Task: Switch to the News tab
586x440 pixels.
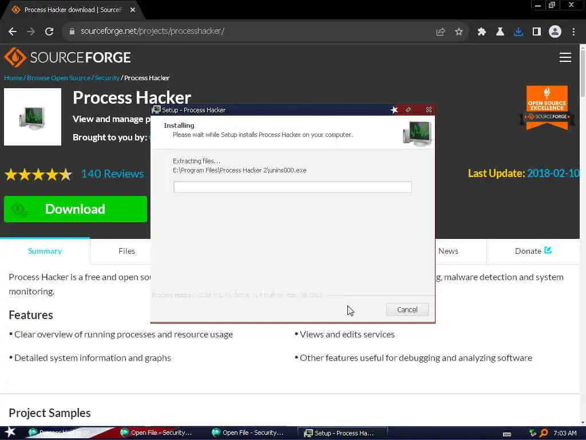Action: tap(448, 251)
